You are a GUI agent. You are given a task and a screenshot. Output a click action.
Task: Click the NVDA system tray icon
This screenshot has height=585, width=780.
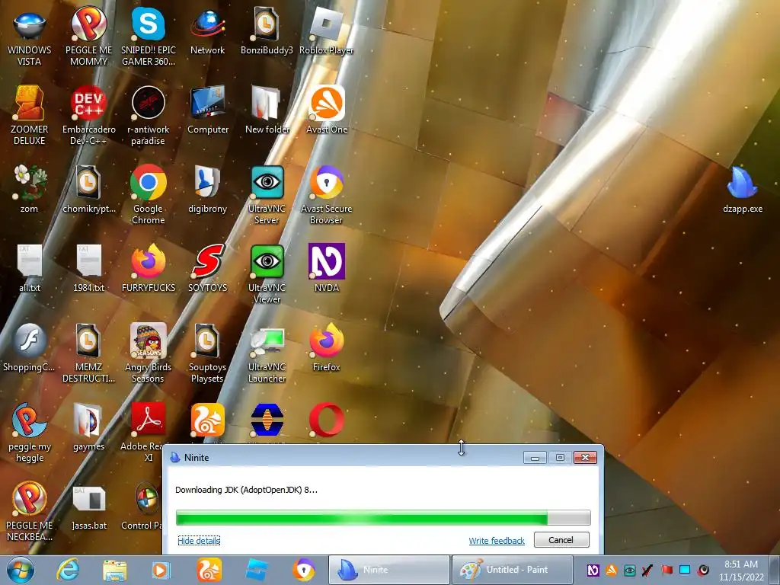593,570
